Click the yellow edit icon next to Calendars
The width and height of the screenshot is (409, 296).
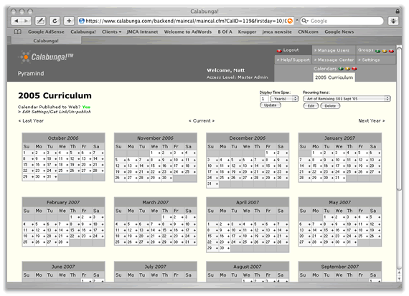tap(347, 69)
